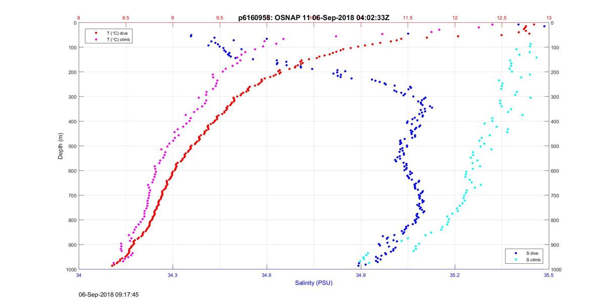Screen dimensions: 606x303
Task: Click the '34' salinity tick label
Action: (x=79, y=275)
